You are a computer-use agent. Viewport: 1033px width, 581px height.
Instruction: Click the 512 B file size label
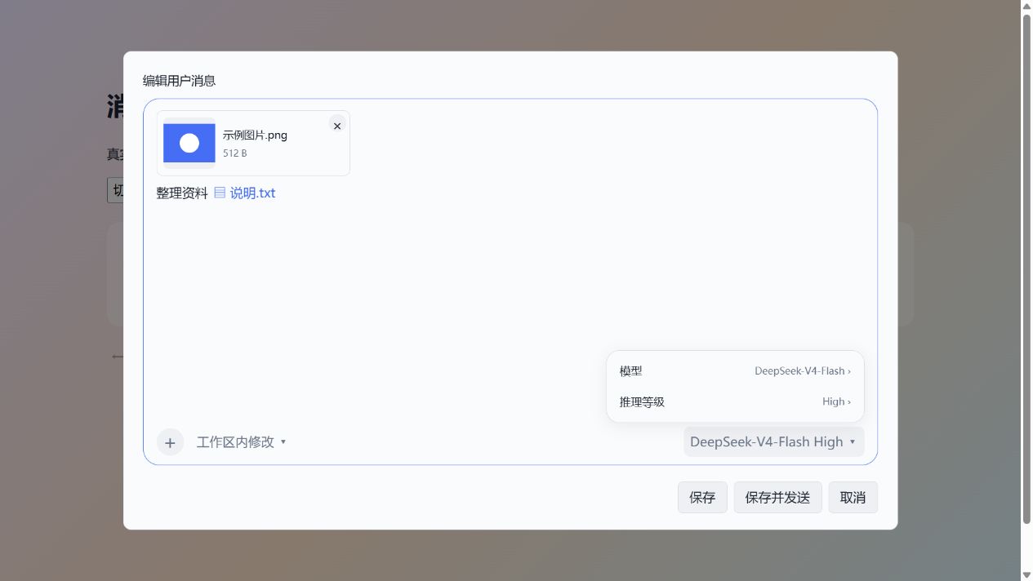point(234,153)
